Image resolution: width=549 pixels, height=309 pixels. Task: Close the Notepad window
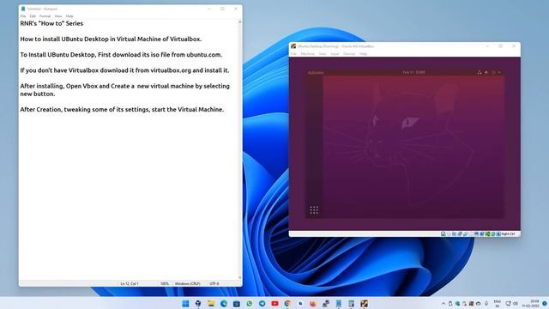click(236, 9)
